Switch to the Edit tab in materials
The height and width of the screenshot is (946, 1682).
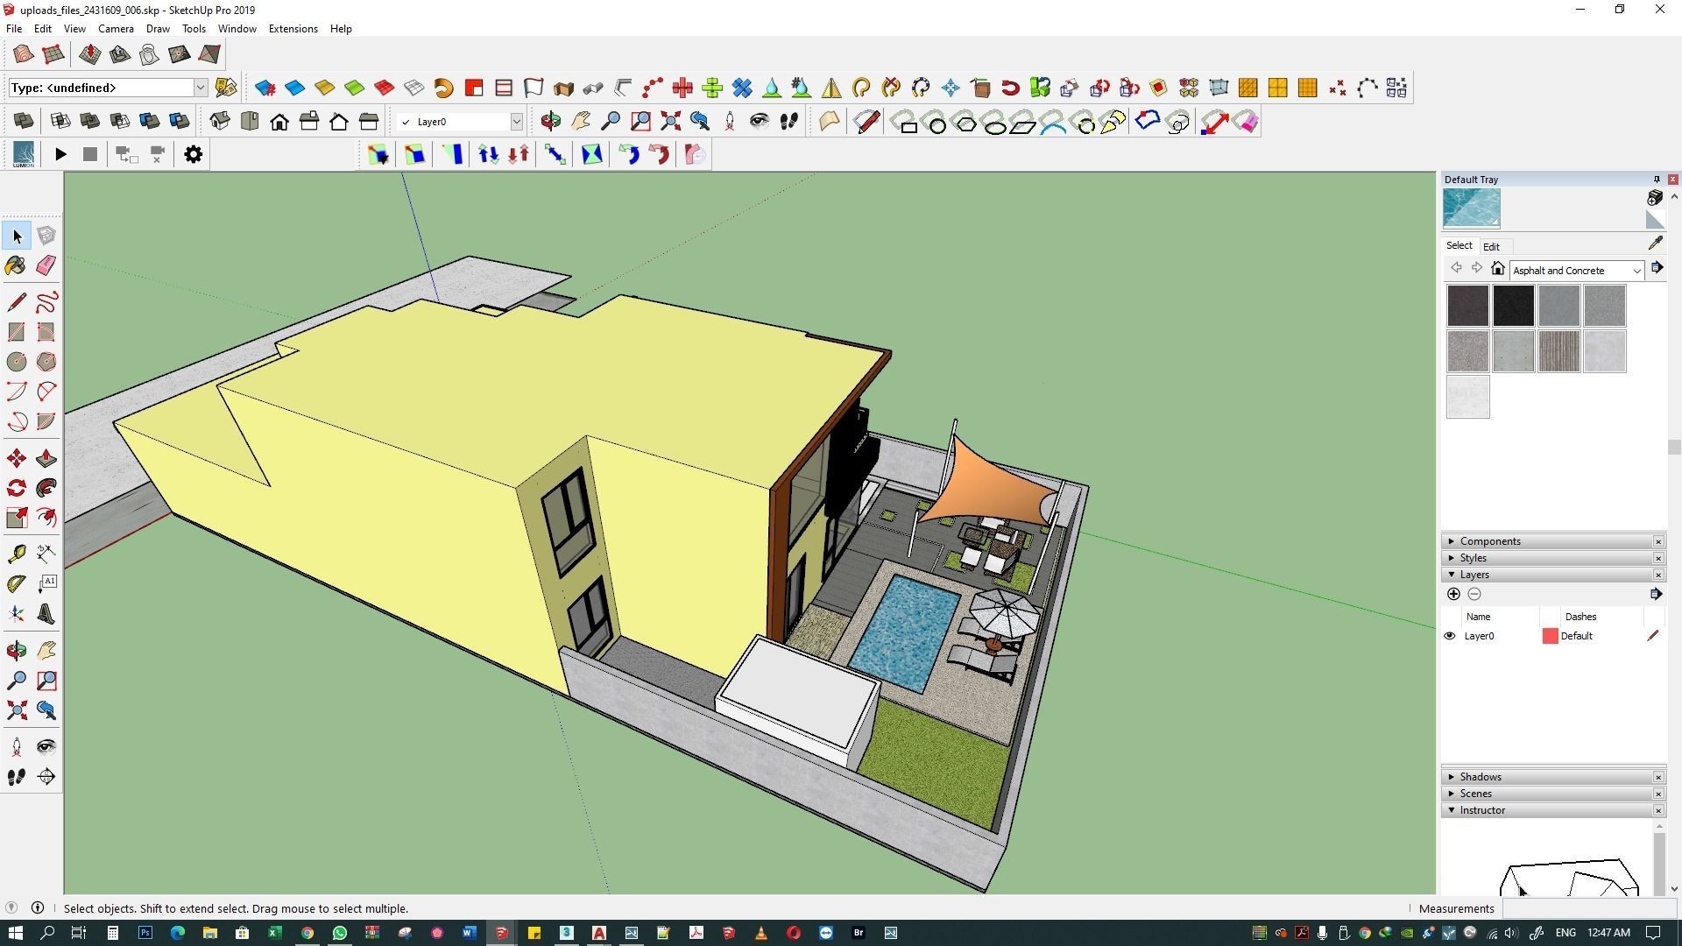(x=1490, y=247)
